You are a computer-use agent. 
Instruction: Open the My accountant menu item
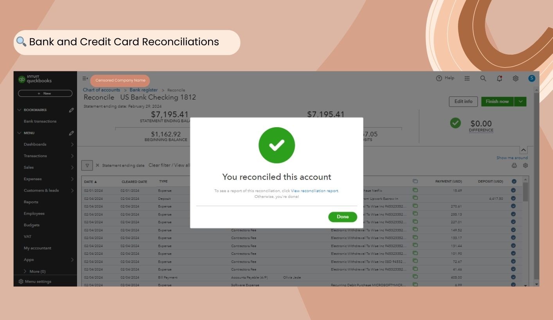point(38,248)
